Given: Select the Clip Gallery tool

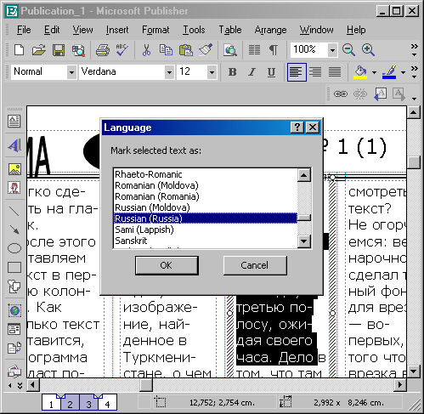Looking at the screenshot, I should [14, 188].
